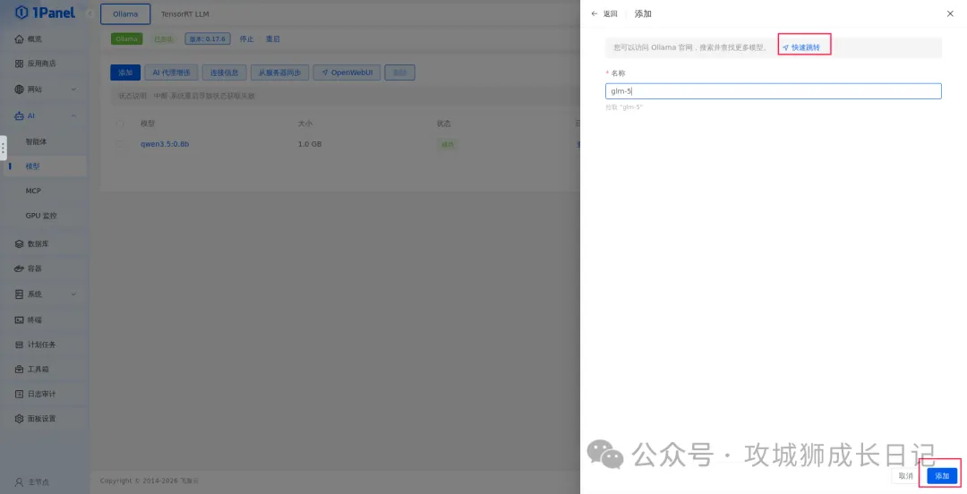Expand the 系统 sidebar submenu
This screenshot has height=494, width=967.
[73, 294]
